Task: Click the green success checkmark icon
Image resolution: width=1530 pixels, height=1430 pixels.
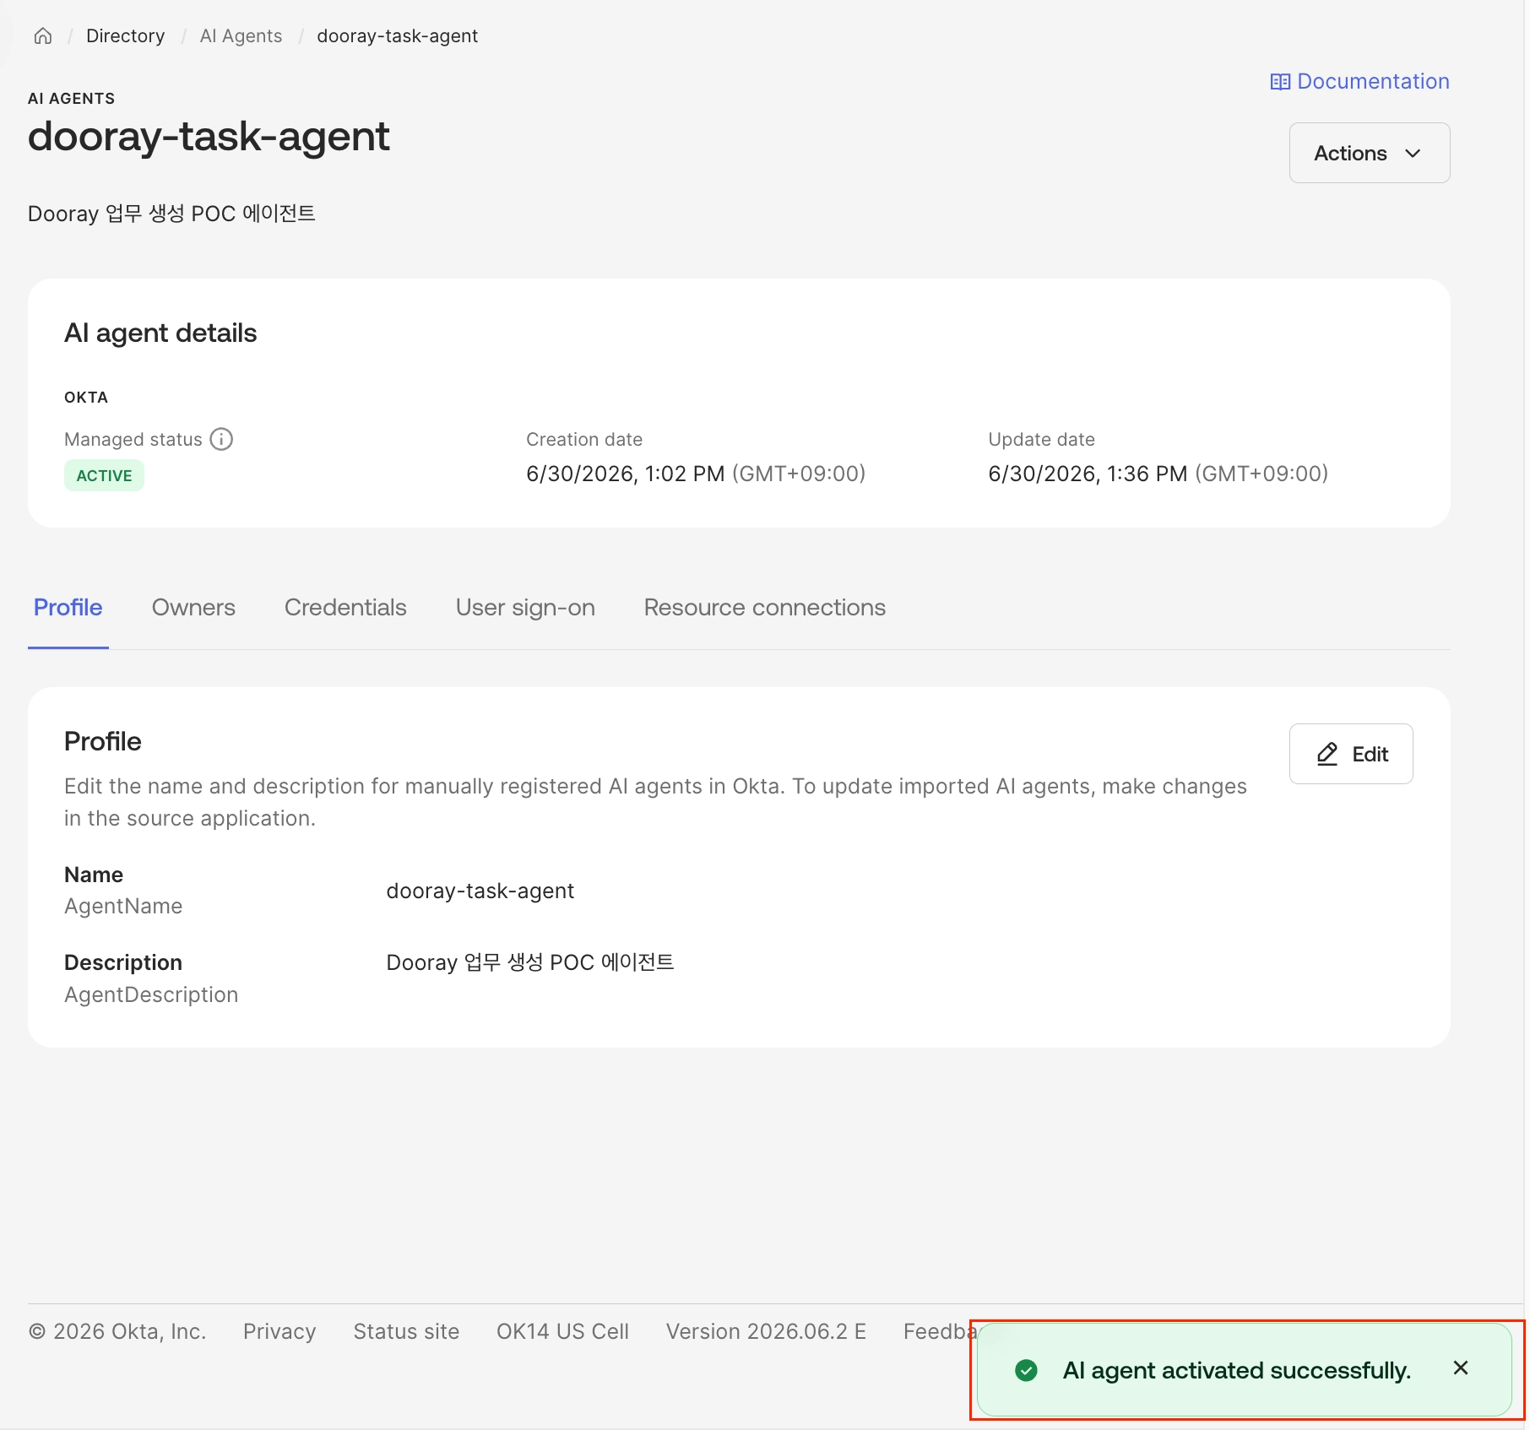Action: [1026, 1370]
